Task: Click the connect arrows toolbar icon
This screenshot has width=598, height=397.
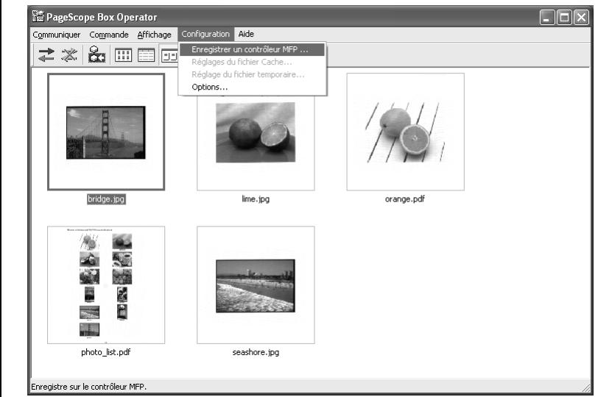Action: 46,55
